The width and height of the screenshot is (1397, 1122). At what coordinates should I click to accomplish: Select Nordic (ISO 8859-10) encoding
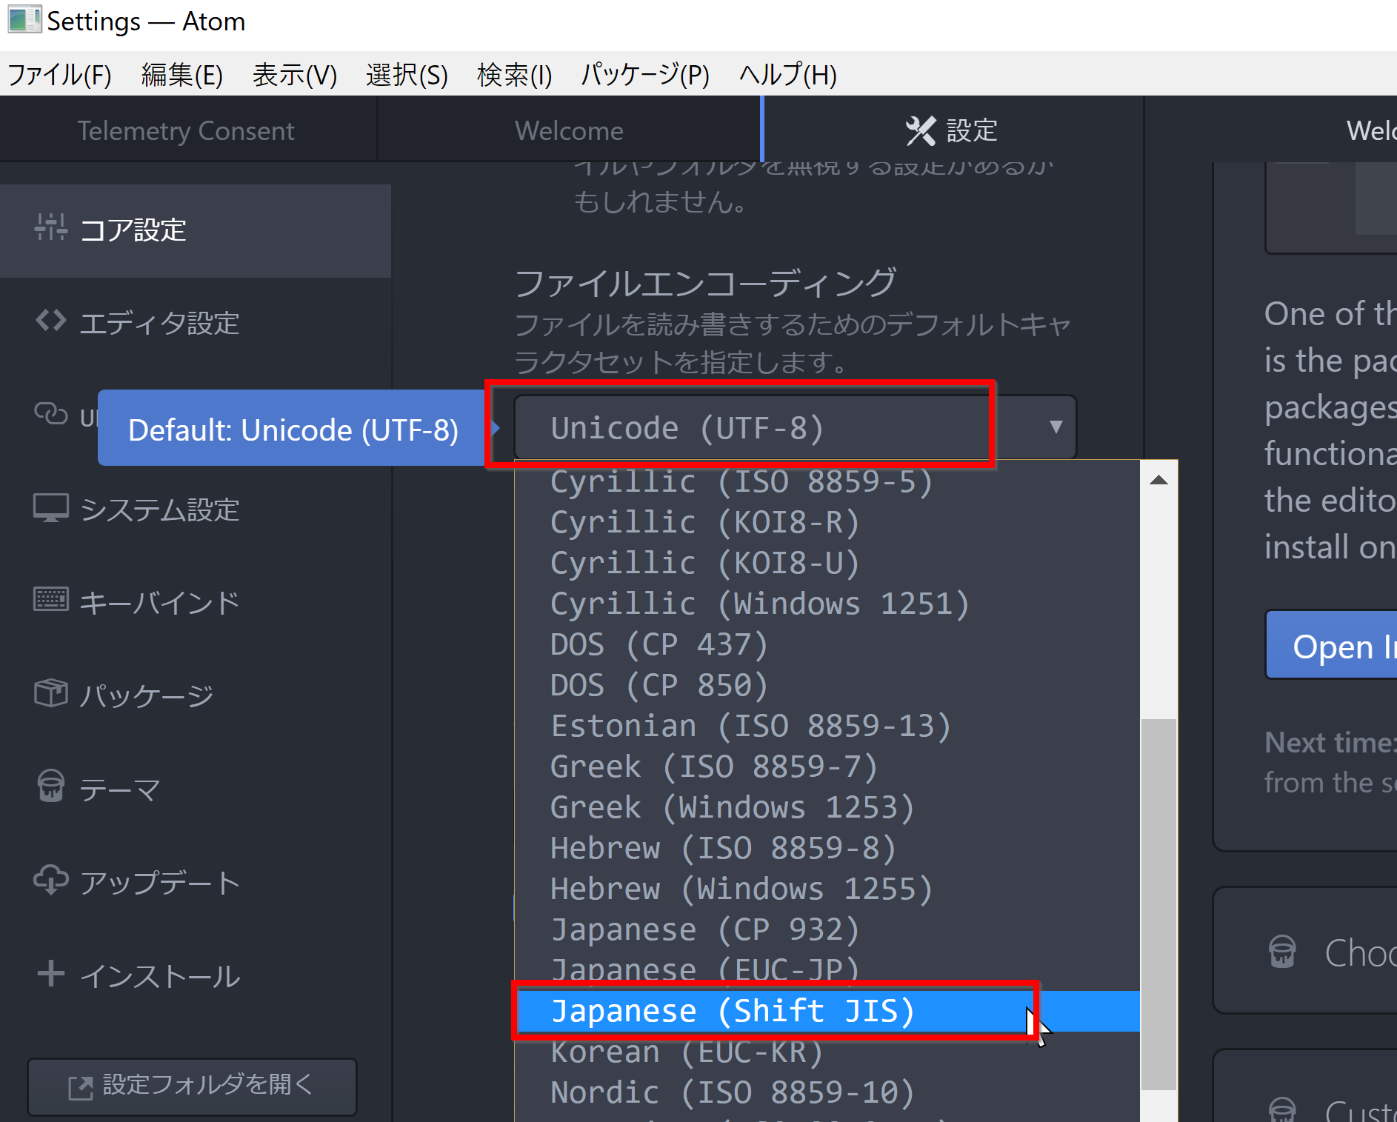point(827,1092)
